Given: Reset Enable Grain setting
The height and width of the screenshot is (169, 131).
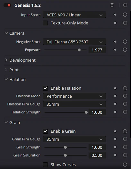Looking at the screenshot, I should point(125,131).
